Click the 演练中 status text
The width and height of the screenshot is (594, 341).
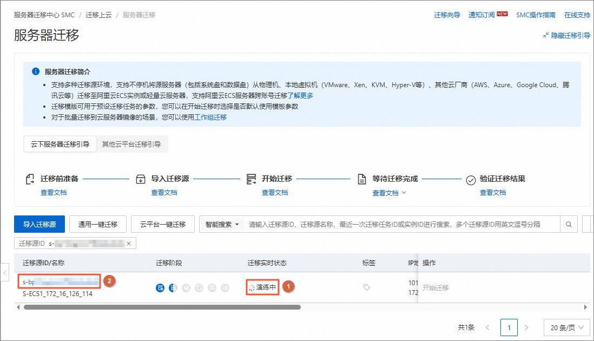click(x=266, y=287)
